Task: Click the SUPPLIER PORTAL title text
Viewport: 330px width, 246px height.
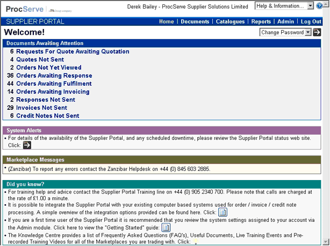Action: pos(35,21)
